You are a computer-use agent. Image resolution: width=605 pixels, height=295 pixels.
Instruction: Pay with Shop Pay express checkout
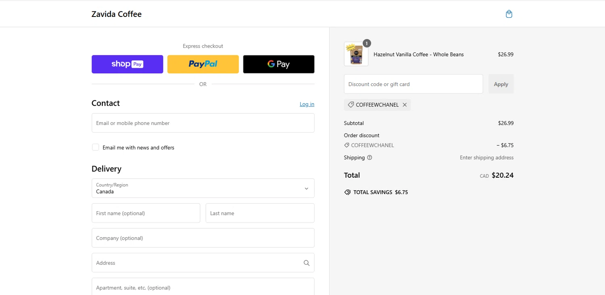127,64
